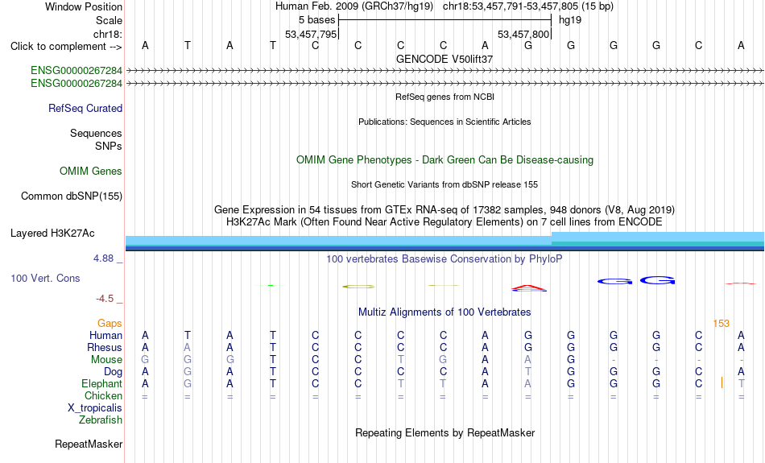Click the orange 153 gap count
Viewport: 765px width, 463px height.
pyautogui.click(x=721, y=324)
